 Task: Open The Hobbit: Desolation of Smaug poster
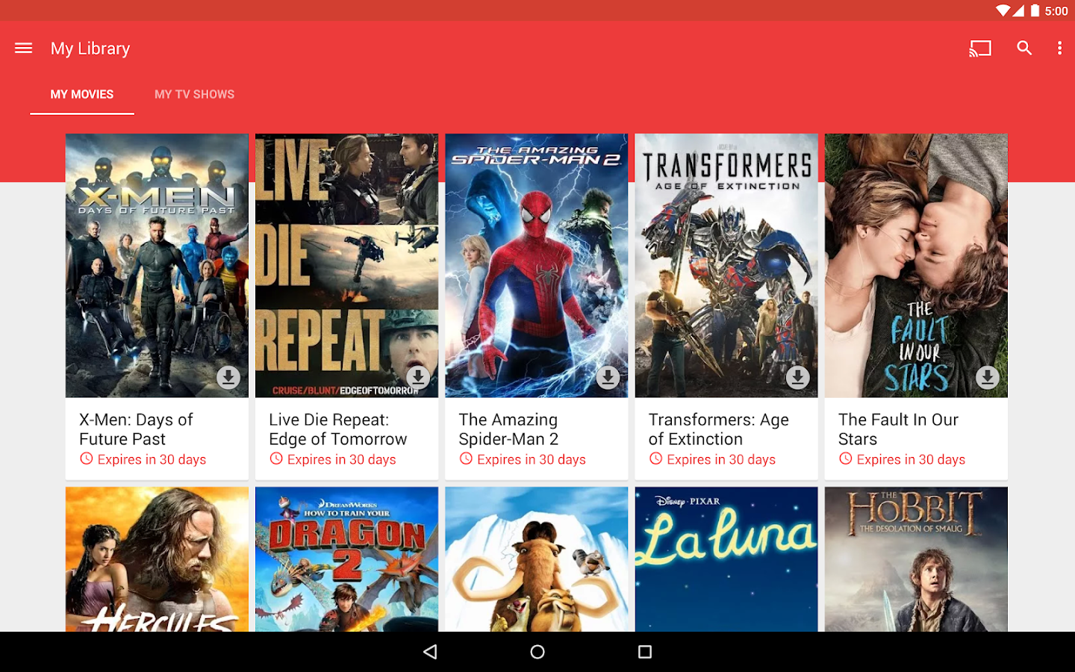click(x=916, y=559)
